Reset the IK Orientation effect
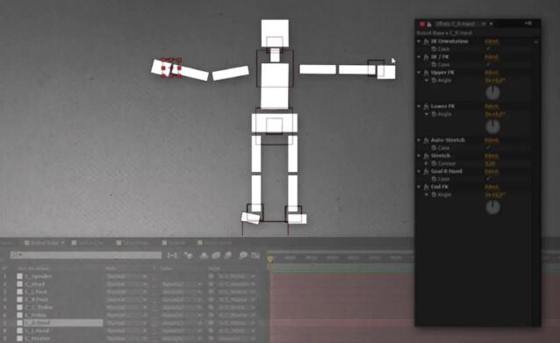 (x=492, y=41)
